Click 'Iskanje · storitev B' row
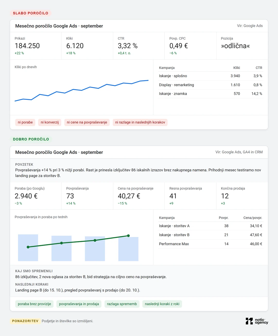This screenshot has height=336, width=278. click(x=211, y=235)
